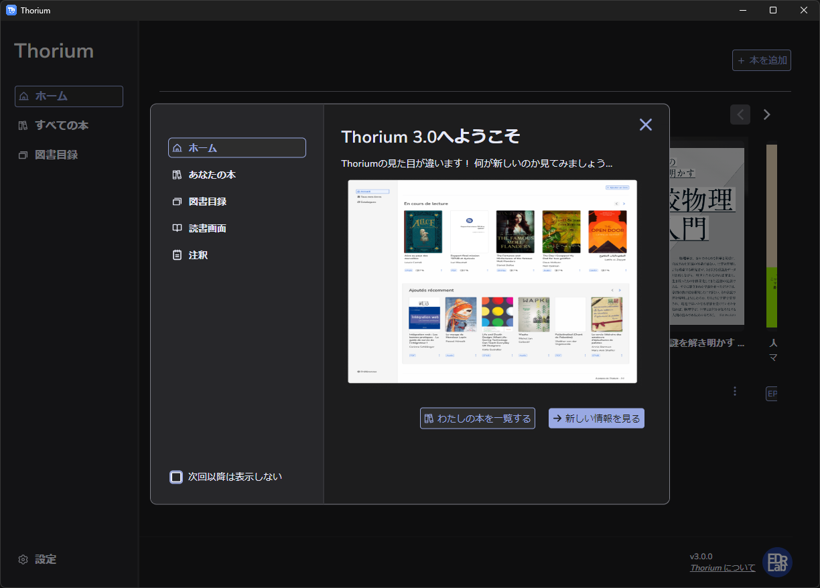Select ホーム tab in welcome dialog
The image size is (820, 588).
[x=236, y=148]
